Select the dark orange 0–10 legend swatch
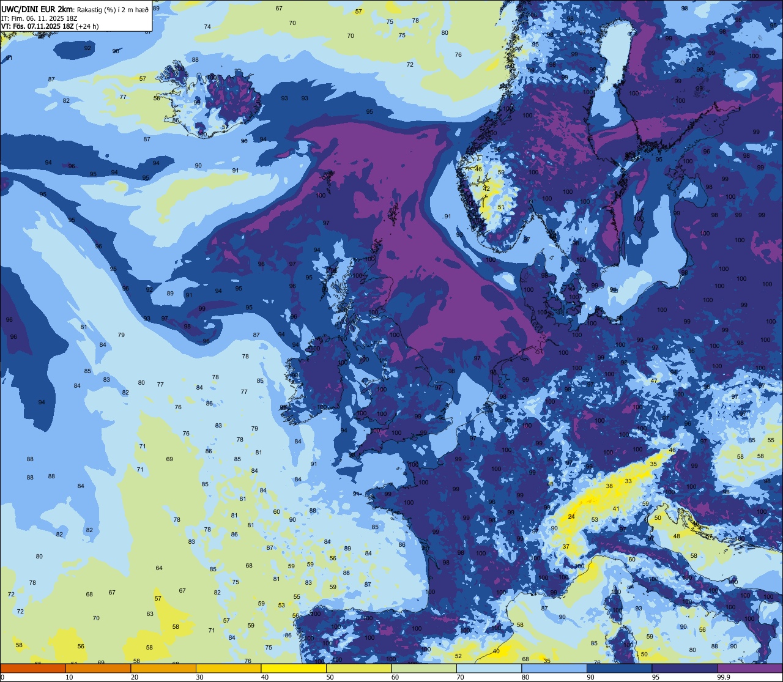783x682 pixels. pos(33,668)
